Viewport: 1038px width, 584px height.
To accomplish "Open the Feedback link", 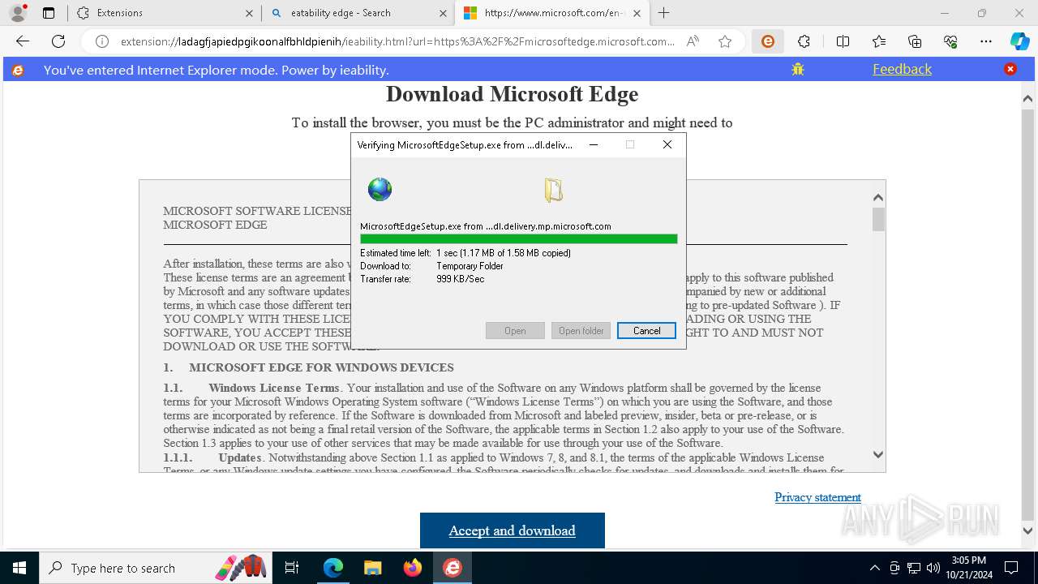I will coord(902,70).
